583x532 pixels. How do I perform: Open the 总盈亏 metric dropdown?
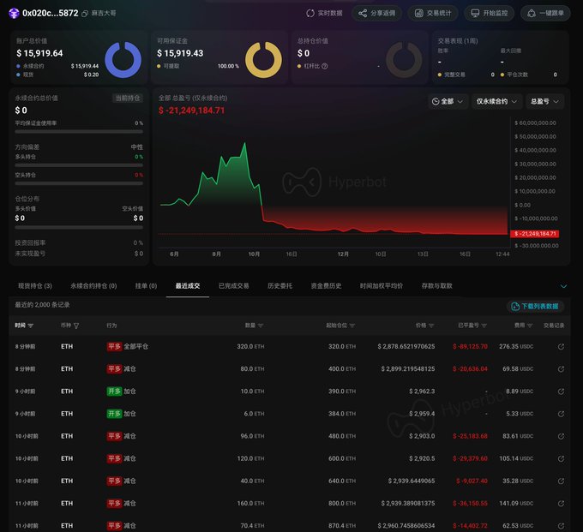545,101
